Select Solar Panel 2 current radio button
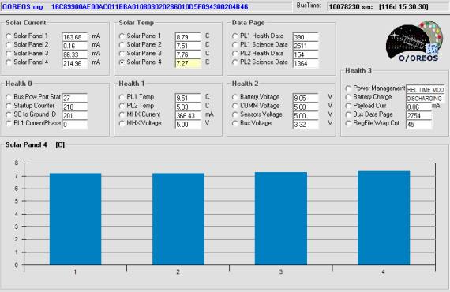Image resolution: width=450 pixels, height=292 pixels. (x=9, y=45)
